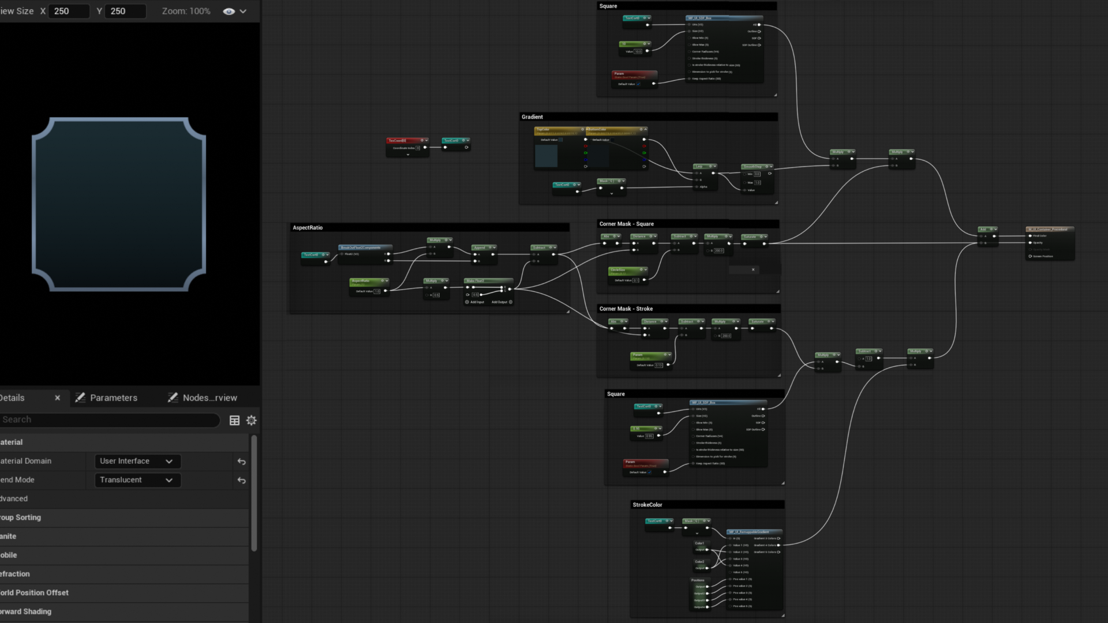Switch details to property matrix grid icon

234,421
